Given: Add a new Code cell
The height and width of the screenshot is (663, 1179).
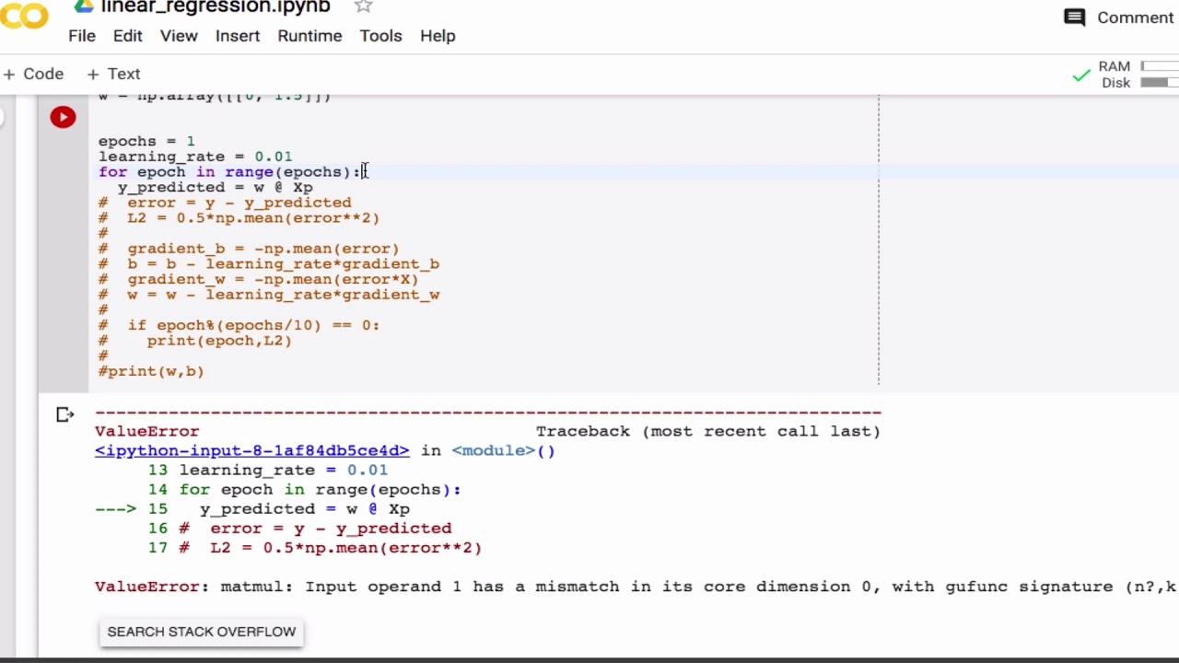Looking at the screenshot, I should 33,74.
